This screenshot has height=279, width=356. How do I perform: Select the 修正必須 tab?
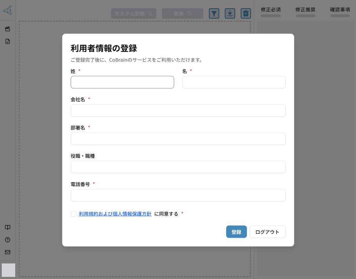(271, 10)
